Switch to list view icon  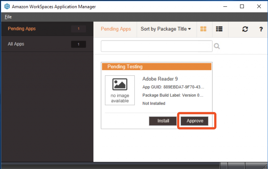pyautogui.click(x=219, y=29)
